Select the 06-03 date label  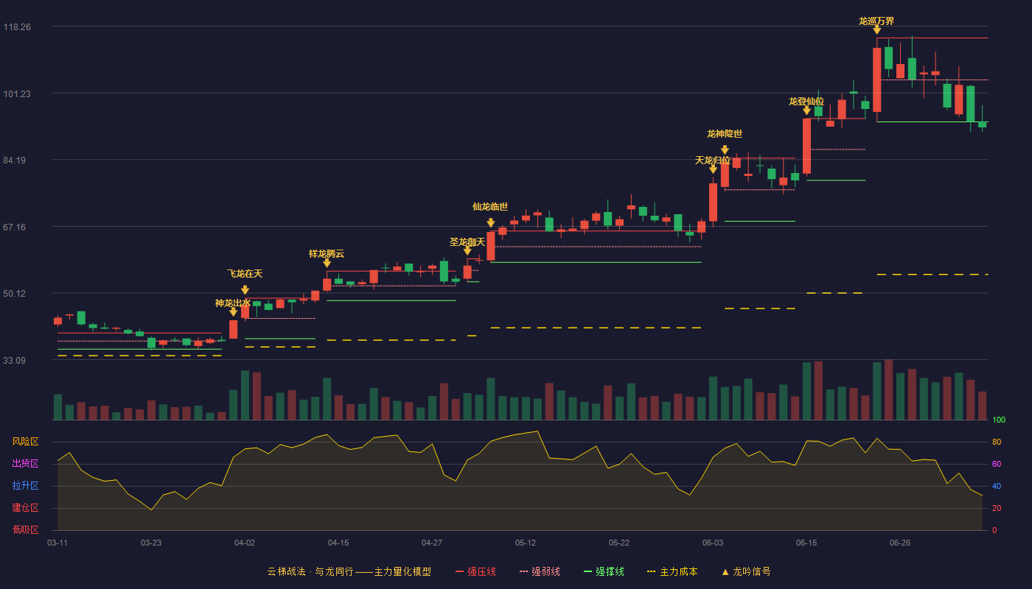713,543
